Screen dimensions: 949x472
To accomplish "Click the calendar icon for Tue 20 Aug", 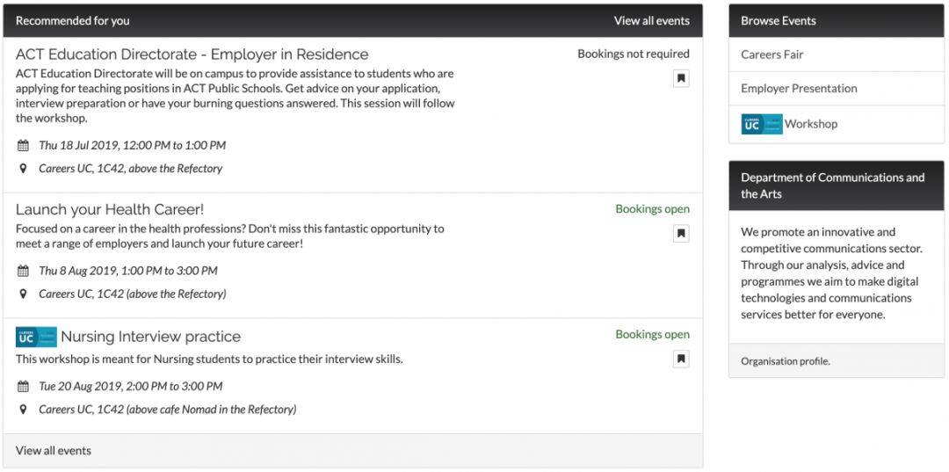I will [x=23, y=386].
